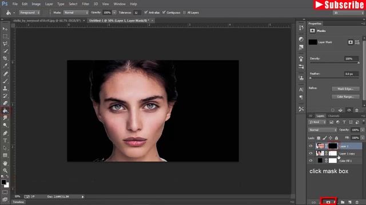Open Character panel icon in dock
366x205 pixels.
pyautogui.click(x=301, y=89)
